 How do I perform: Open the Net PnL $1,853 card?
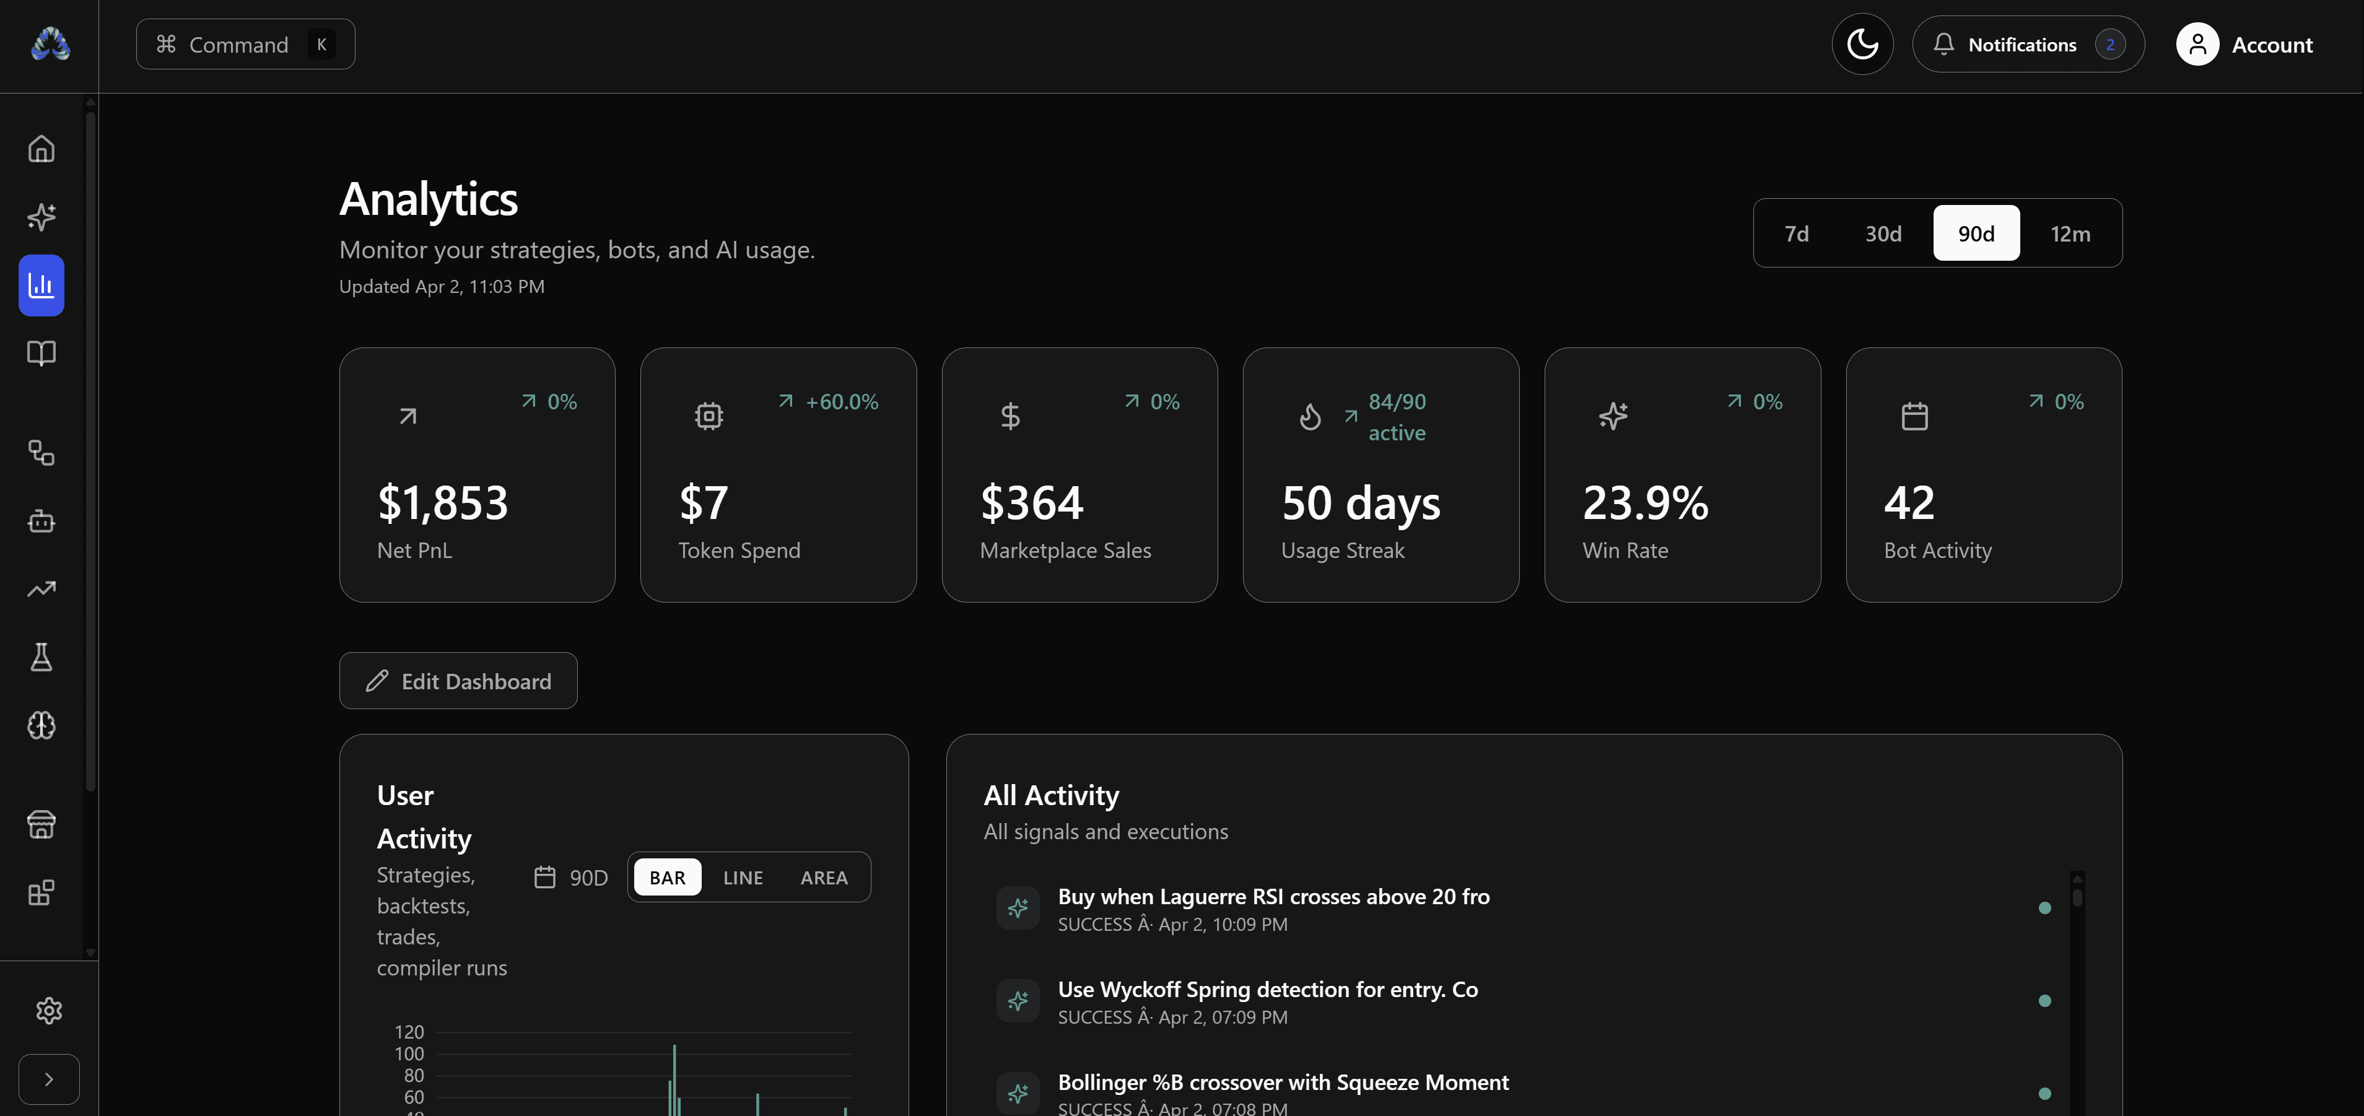point(478,474)
